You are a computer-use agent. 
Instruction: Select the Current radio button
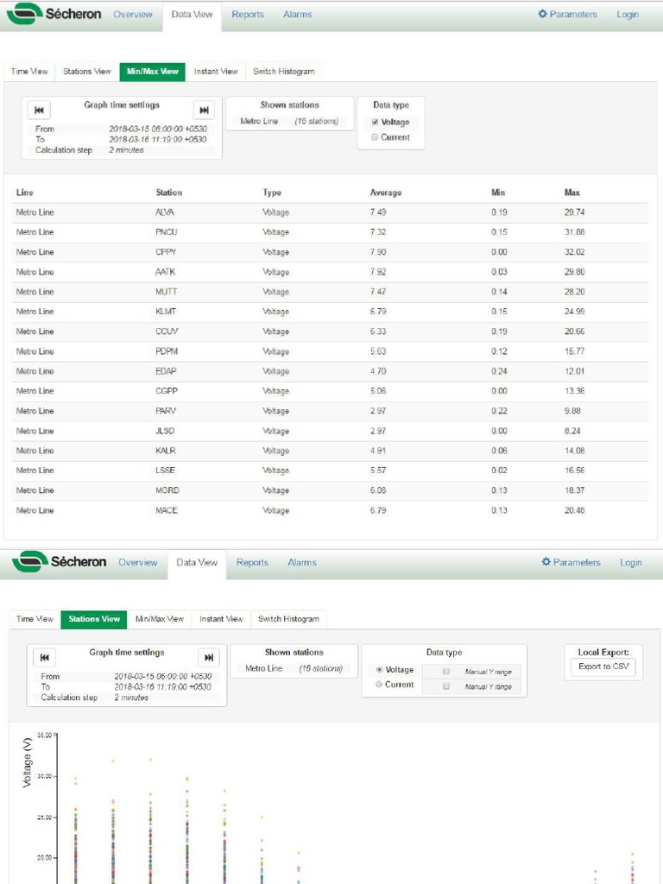click(x=379, y=685)
